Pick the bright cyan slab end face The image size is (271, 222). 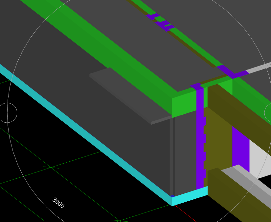190,196
